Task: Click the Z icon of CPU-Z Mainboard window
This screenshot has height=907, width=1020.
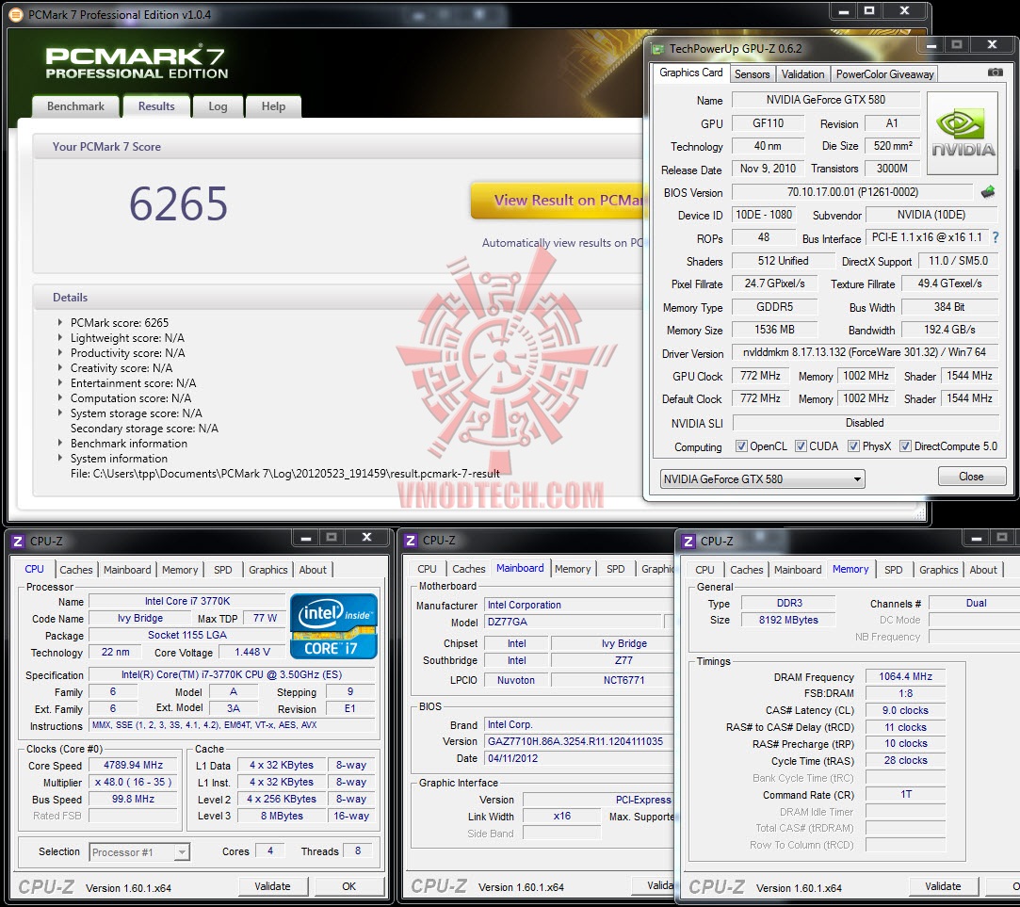Action: click(411, 541)
